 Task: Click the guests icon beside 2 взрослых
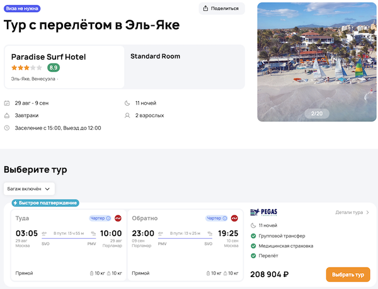click(x=128, y=115)
